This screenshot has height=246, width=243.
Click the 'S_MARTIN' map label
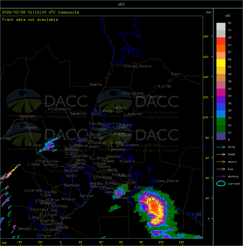coord(110,170)
